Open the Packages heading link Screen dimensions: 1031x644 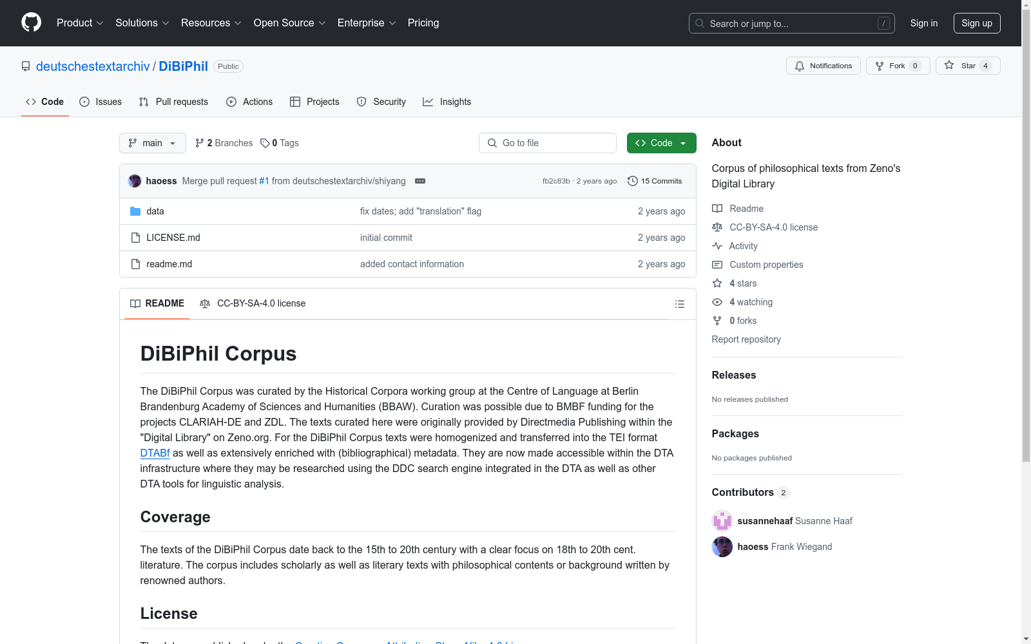pyautogui.click(x=735, y=433)
